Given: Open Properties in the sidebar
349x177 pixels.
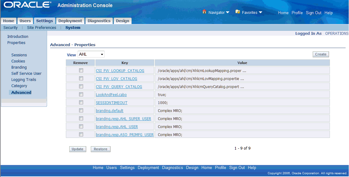Looking at the screenshot, I should pos(16,43).
